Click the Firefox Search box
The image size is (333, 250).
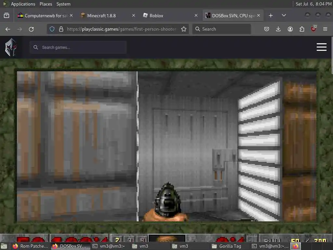(221, 29)
